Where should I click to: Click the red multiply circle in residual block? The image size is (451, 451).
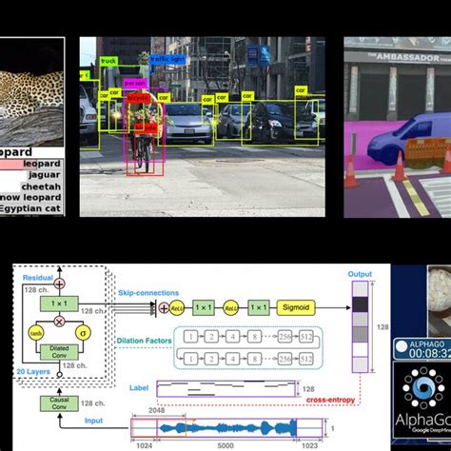pyautogui.click(x=59, y=322)
